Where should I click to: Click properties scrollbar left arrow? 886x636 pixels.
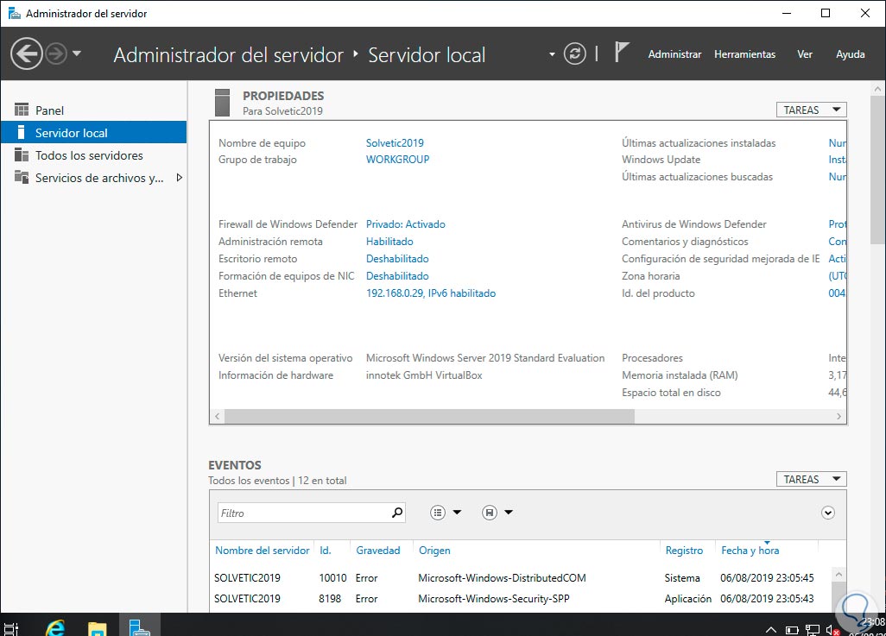point(217,416)
